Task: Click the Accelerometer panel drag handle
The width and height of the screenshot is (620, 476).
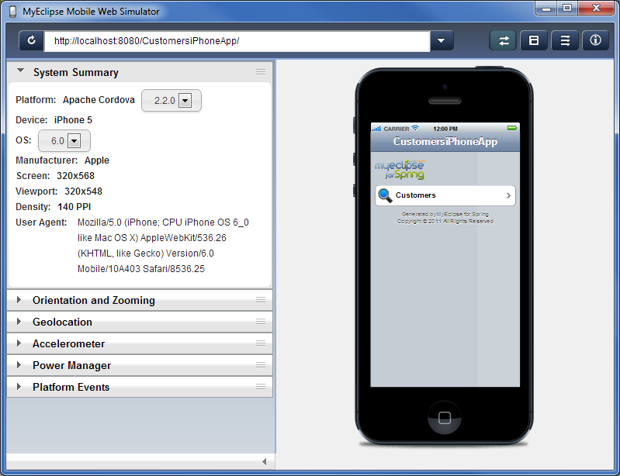Action: coord(261,343)
